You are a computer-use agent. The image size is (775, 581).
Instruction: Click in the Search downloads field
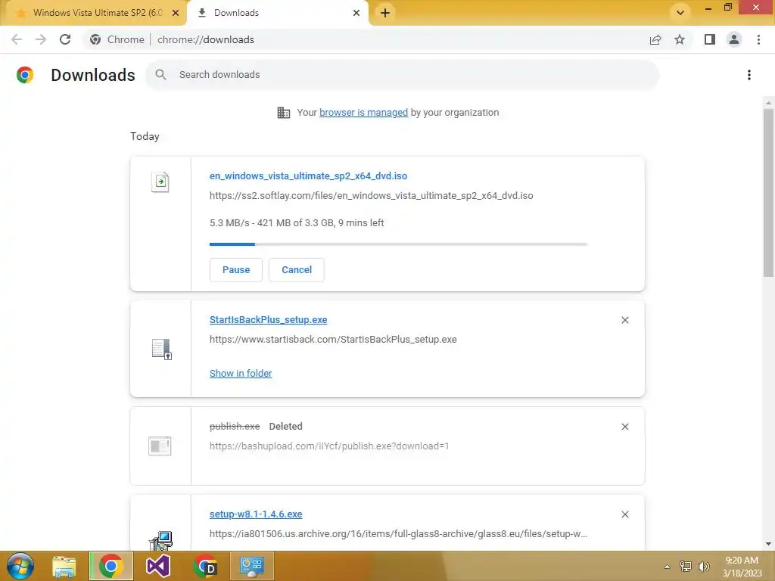coord(403,75)
